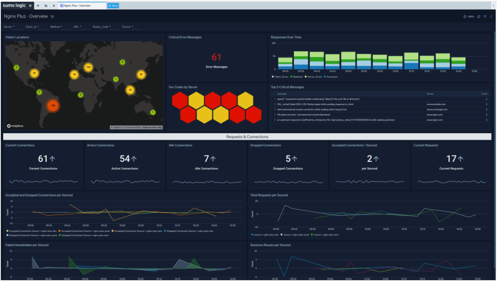
Task: Click the edit icon beside dashboard title
Action: [52, 17]
